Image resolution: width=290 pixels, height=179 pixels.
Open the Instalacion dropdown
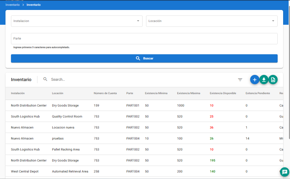pos(77,21)
